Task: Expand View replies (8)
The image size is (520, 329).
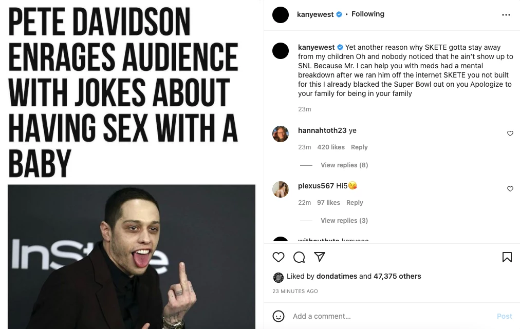Action: pyautogui.click(x=344, y=165)
